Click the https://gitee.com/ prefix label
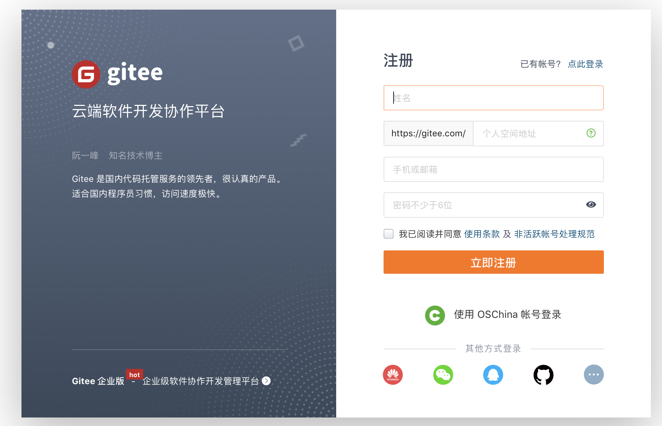 pos(428,133)
